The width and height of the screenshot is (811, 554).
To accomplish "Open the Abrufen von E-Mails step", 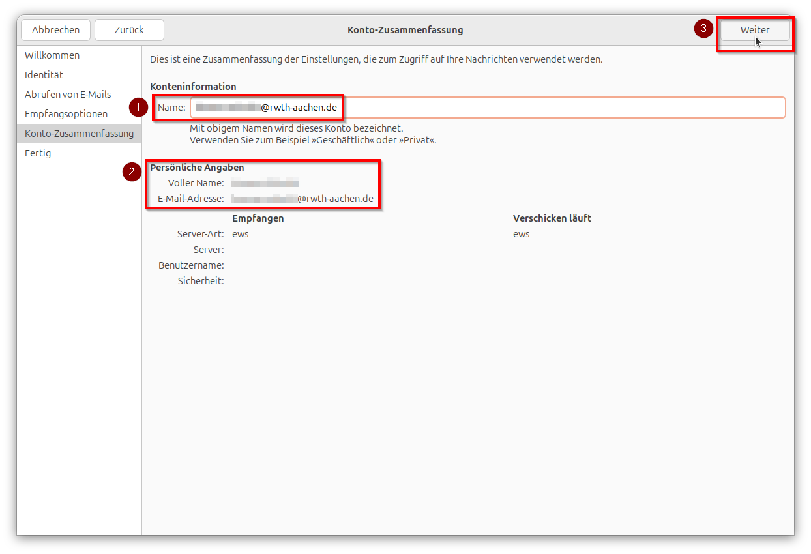I will 67,94.
